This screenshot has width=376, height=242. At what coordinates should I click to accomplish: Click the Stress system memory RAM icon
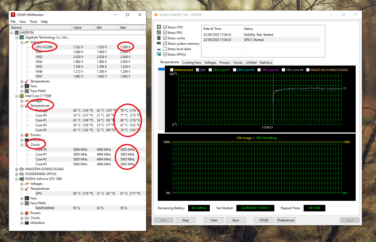pyautogui.click(x=159, y=43)
